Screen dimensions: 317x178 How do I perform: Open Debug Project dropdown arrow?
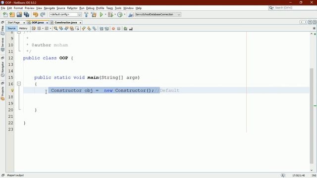click(115, 14)
